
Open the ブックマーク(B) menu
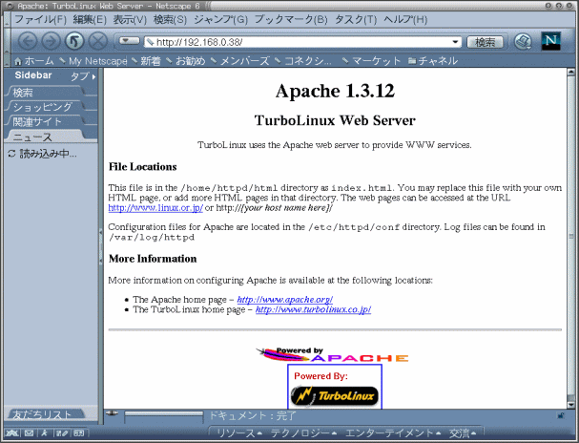290,19
